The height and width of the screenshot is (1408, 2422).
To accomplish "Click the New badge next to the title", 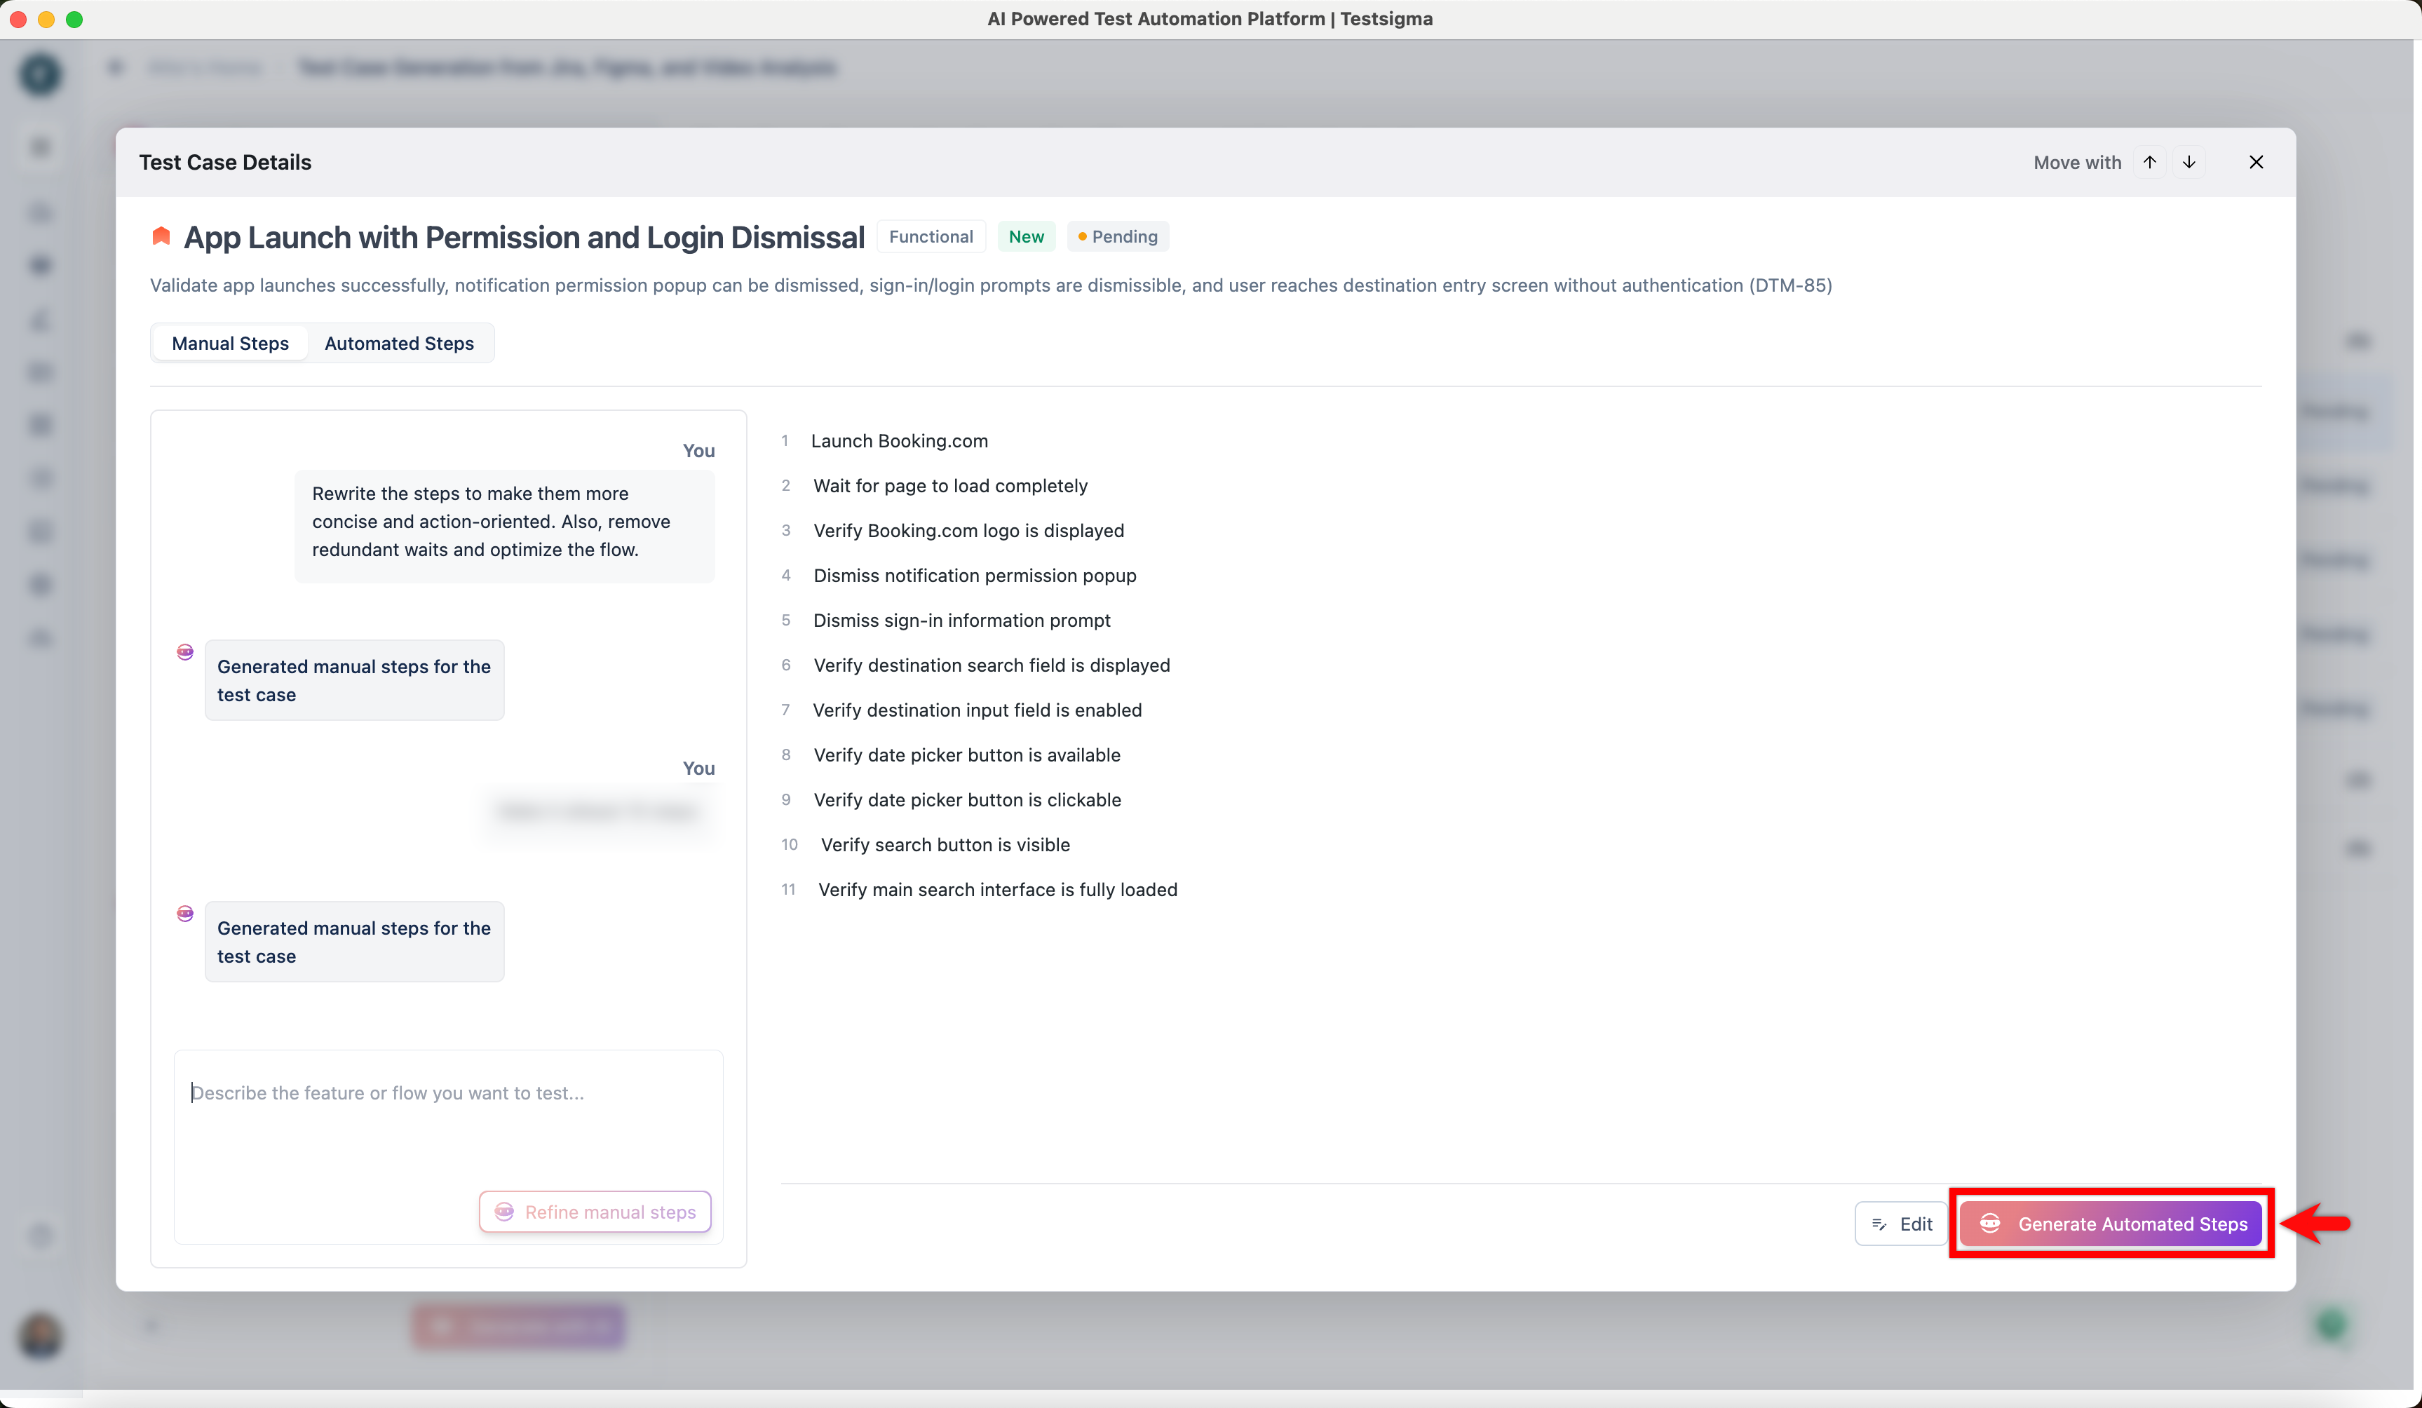I will pyautogui.click(x=1027, y=236).
